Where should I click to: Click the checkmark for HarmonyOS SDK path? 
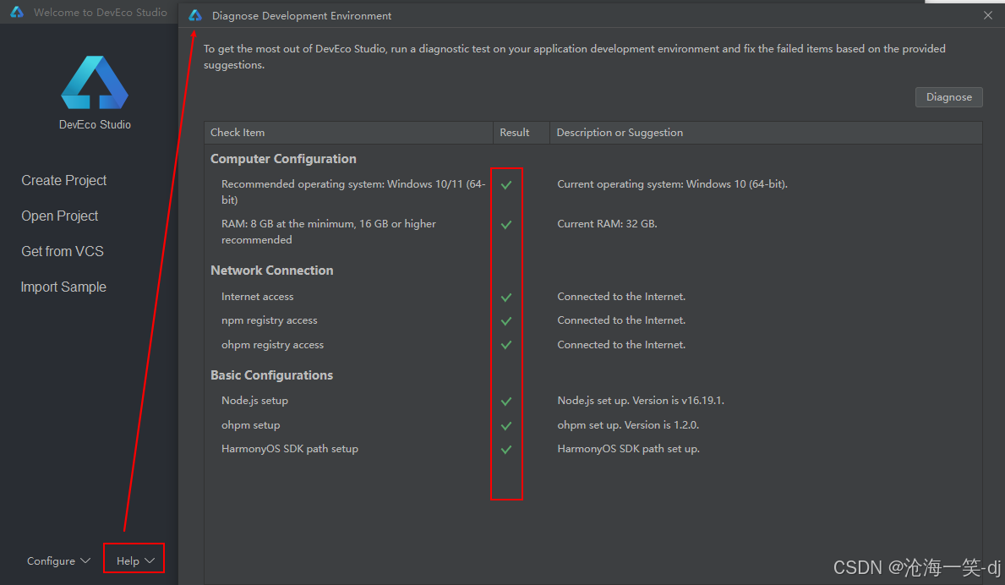(x=506, y=449)
